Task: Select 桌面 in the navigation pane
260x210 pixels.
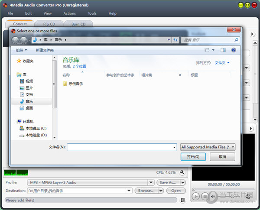Action: pos(26,108)
